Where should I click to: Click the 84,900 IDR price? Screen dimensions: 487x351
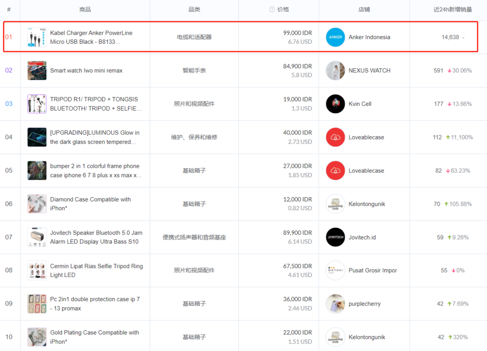[x=298, y=66]
